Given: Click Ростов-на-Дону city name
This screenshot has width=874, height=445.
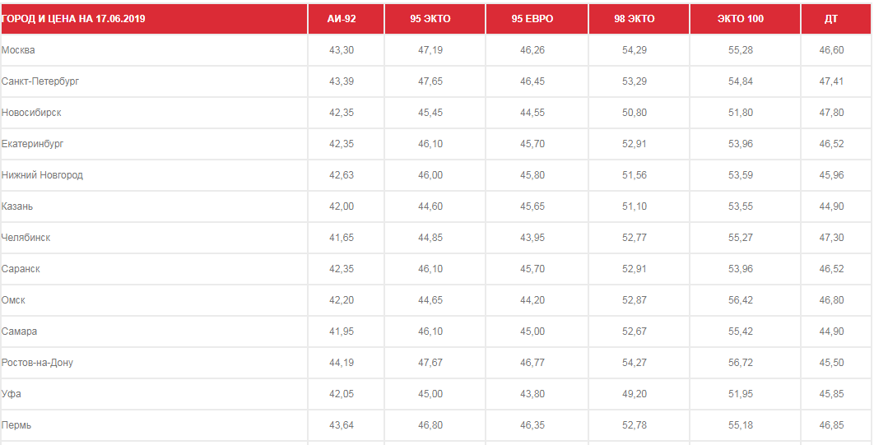Looking at the screenshot, I should (x=37, y=363).
